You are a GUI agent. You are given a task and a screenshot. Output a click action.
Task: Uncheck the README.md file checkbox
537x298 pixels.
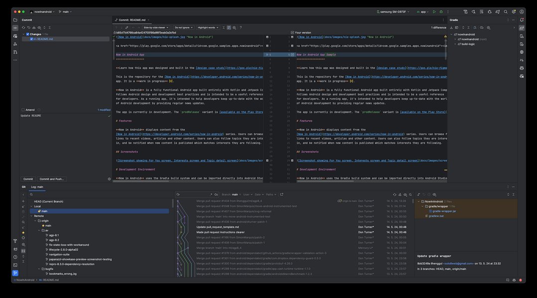31,39
